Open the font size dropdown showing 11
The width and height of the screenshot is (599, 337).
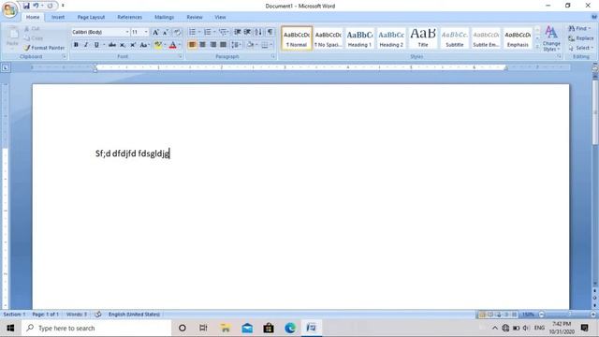pos(146,32)
